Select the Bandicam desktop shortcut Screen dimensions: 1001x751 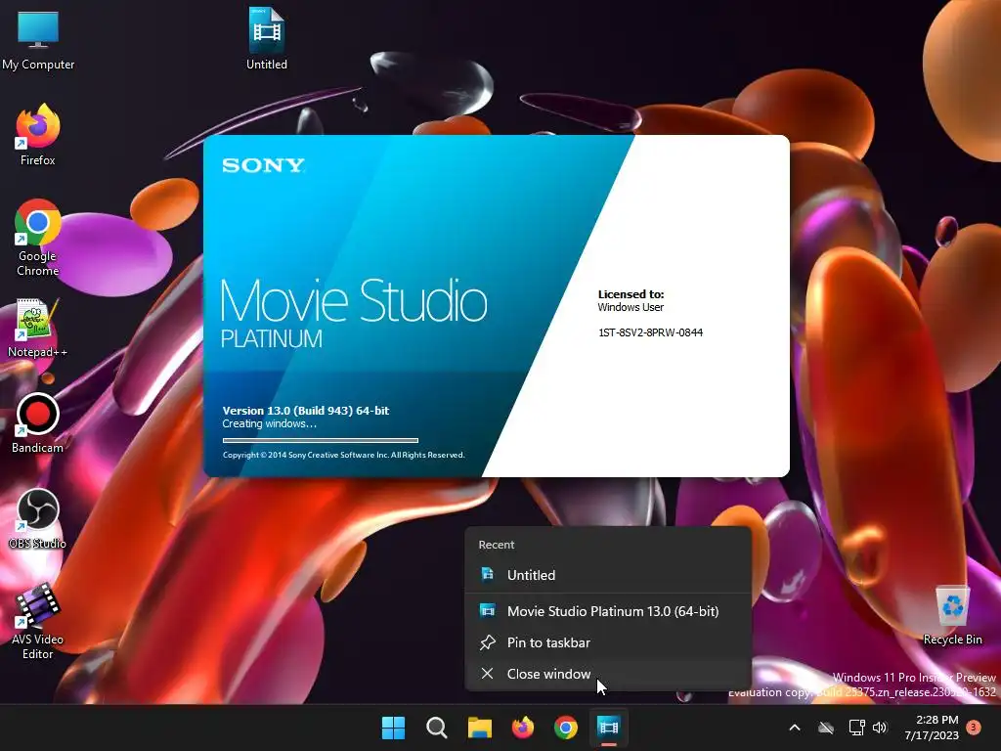click(38, 423)
